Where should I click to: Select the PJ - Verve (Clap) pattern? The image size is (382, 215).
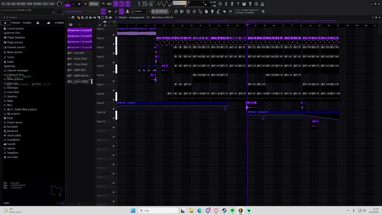pos(79,59)
